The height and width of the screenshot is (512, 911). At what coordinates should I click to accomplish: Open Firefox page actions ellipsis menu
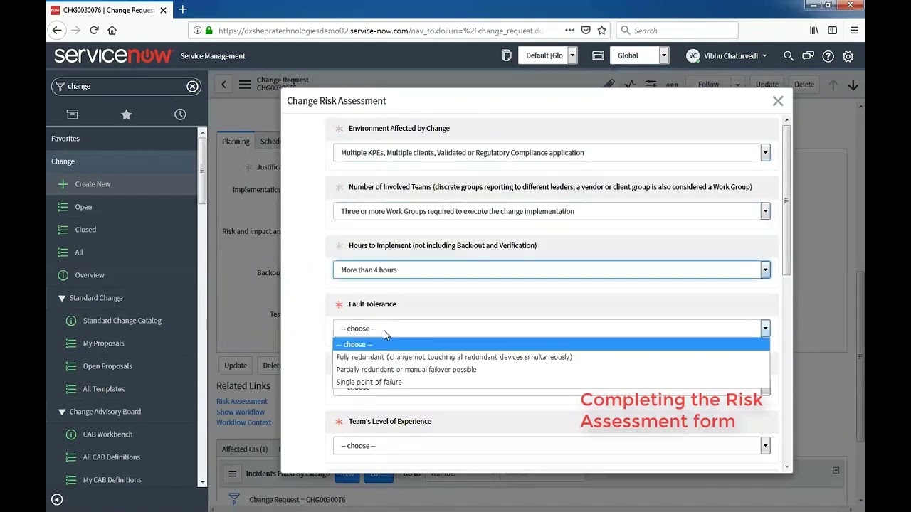tap(569, 31)
